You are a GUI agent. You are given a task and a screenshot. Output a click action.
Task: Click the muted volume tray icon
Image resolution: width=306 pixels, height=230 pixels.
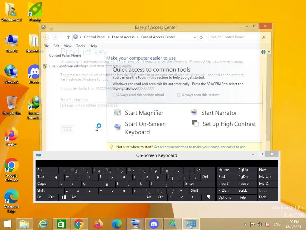pyautogui.click(x=267, y=224)
